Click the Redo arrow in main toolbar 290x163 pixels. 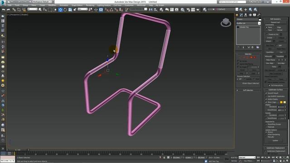click(8, 10)
